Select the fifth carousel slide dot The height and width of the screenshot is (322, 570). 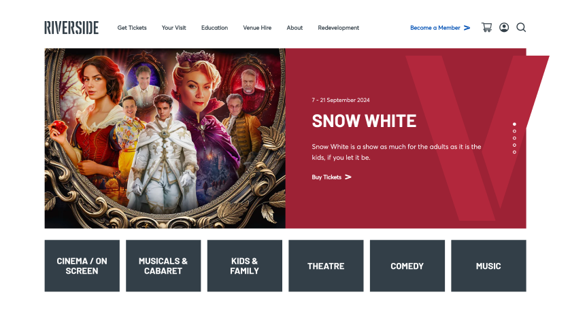tap(514, 152)
